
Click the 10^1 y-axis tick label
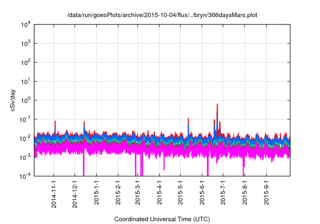[25, 81]
